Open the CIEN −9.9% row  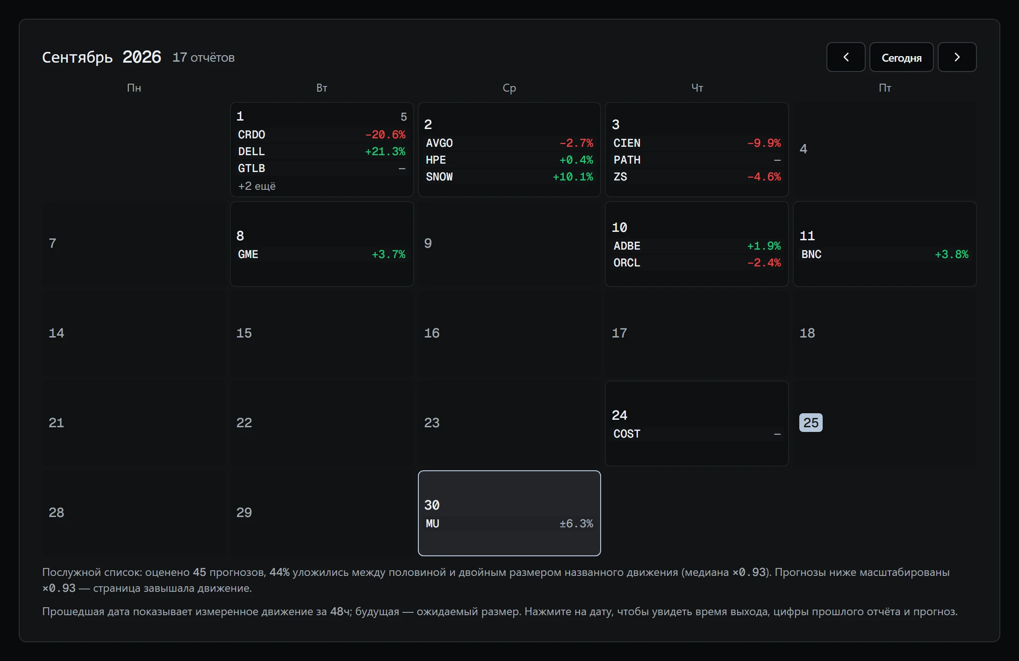point(697,143)
